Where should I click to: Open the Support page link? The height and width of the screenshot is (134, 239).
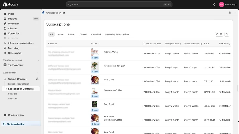[12, 94]
